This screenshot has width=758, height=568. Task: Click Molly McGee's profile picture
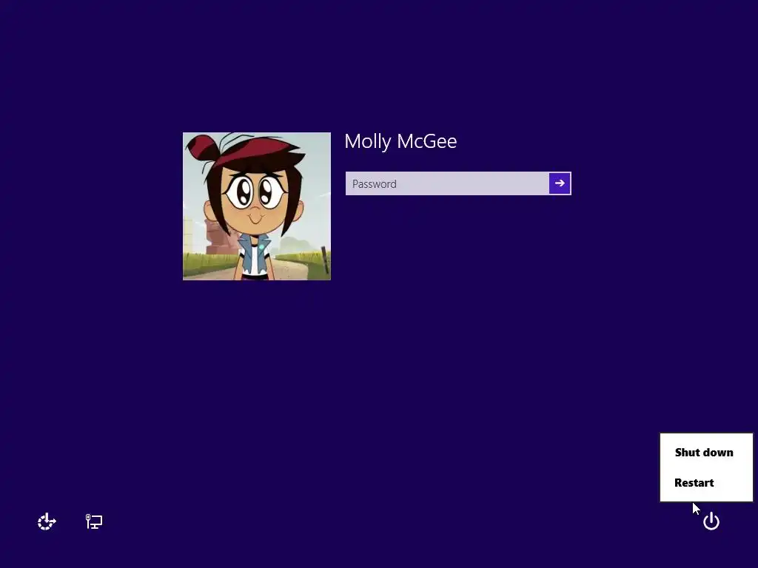(257, 206)
